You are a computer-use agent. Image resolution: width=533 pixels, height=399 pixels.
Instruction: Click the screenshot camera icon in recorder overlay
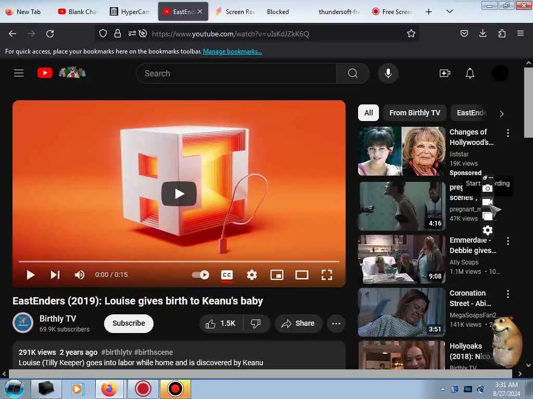pyautogui.click(x=487, y=188)
